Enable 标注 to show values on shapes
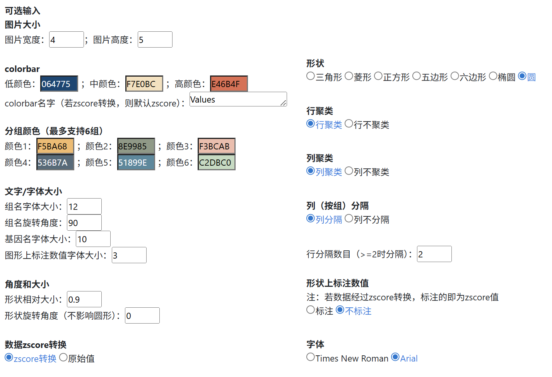552x377 pixels. coord(311,310)
